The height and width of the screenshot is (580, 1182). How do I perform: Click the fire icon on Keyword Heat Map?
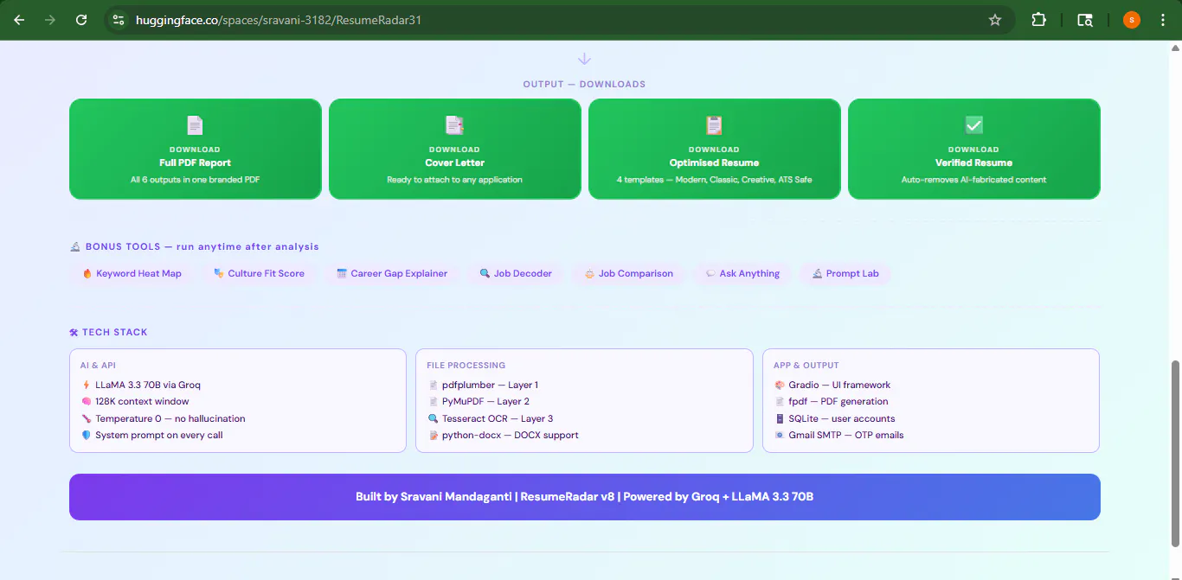click(87, 273)
